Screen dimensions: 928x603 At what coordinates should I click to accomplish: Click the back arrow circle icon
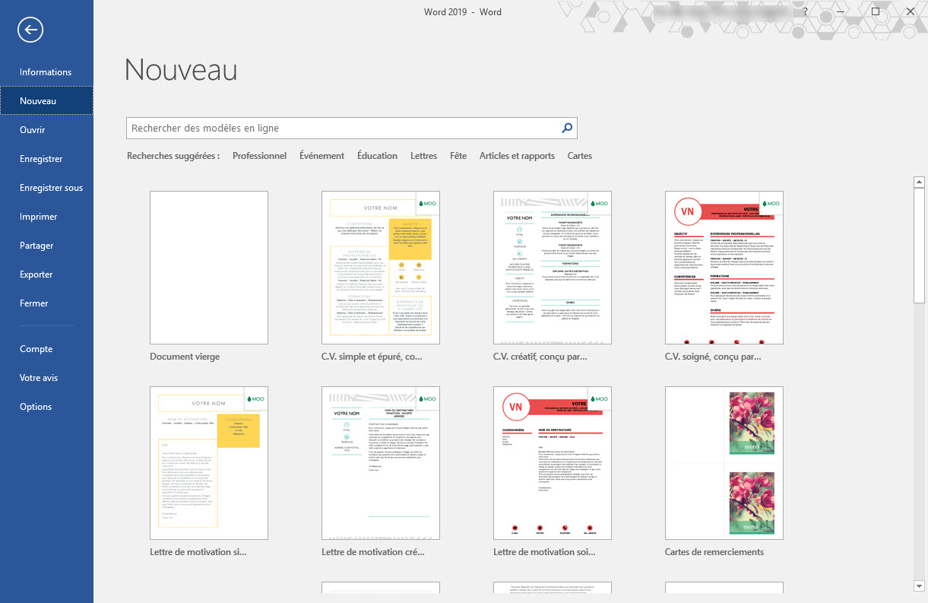pos(30,30)
